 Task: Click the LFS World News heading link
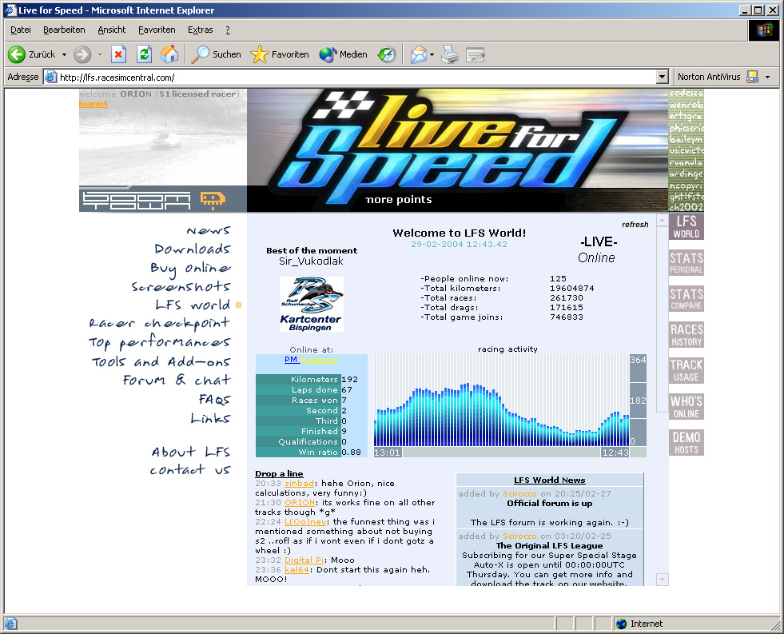[550, 480]
